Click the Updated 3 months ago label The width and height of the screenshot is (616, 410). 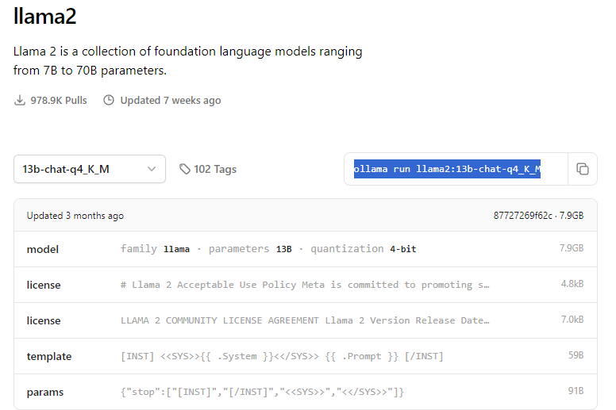pos(75,216)
